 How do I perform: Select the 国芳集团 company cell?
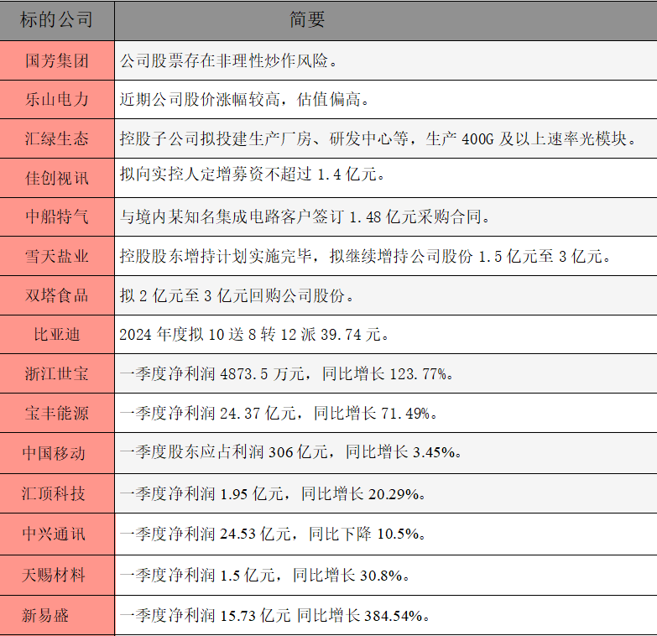coord(57,60)
